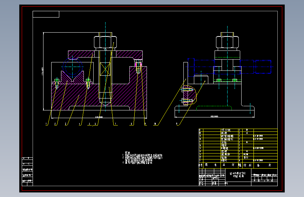This screenshot has width=304, height=197.
Task: Select the hex nut in the right side view
Action: tap(227, 42)
